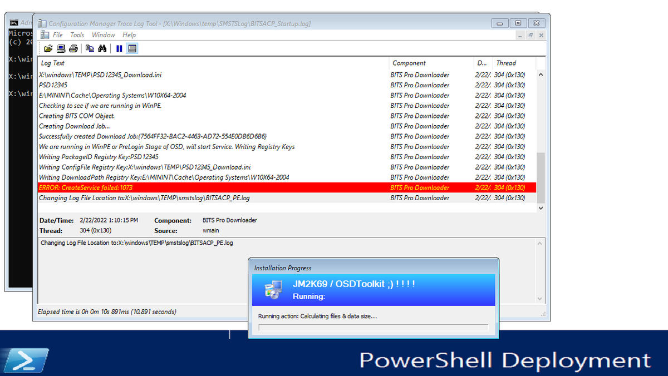Click 'JM2K69 / OSDToolkit' progress heading
The height and width of the screenshot is (376, 668).
click(354, 284)
